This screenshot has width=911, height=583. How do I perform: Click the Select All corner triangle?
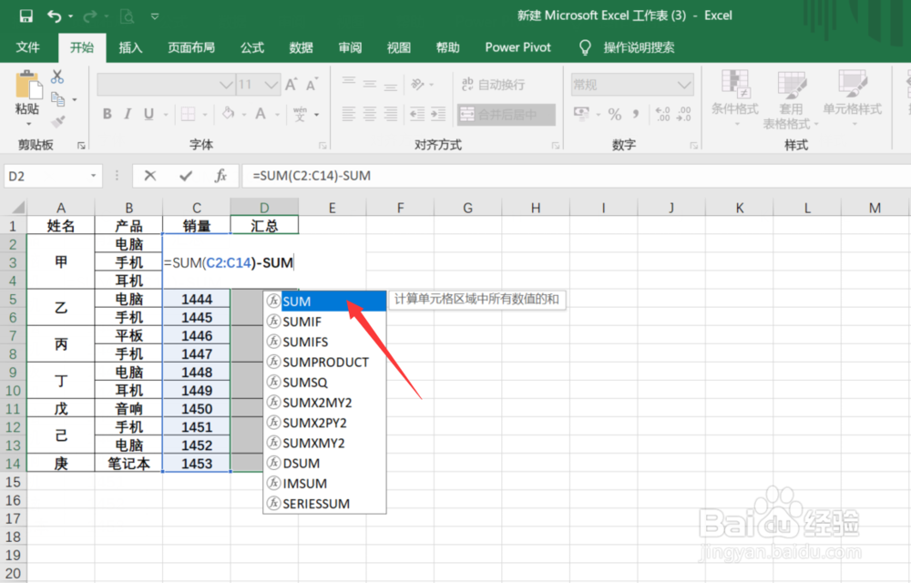coord(18,207)
